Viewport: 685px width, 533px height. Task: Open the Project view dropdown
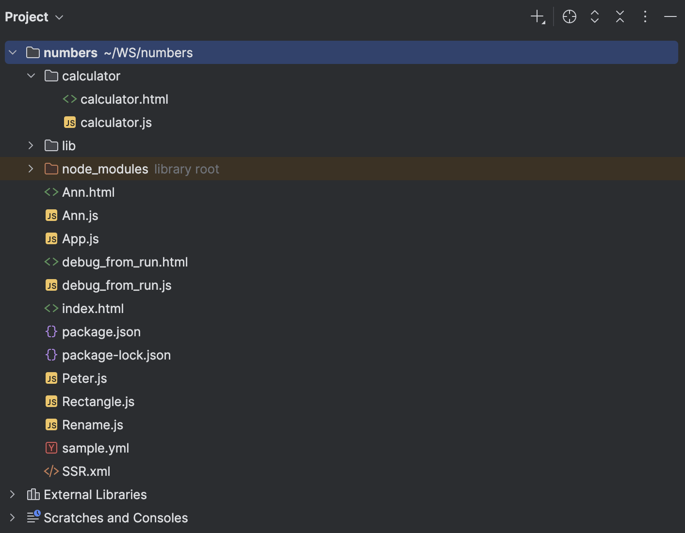click(x=34, y=17)
